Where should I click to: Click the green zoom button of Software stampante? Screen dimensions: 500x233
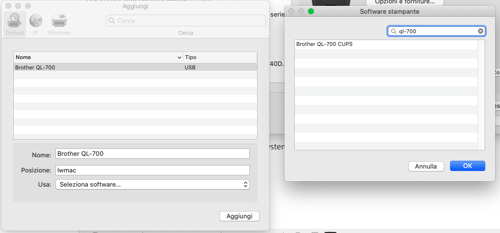[x=310, y=11]
